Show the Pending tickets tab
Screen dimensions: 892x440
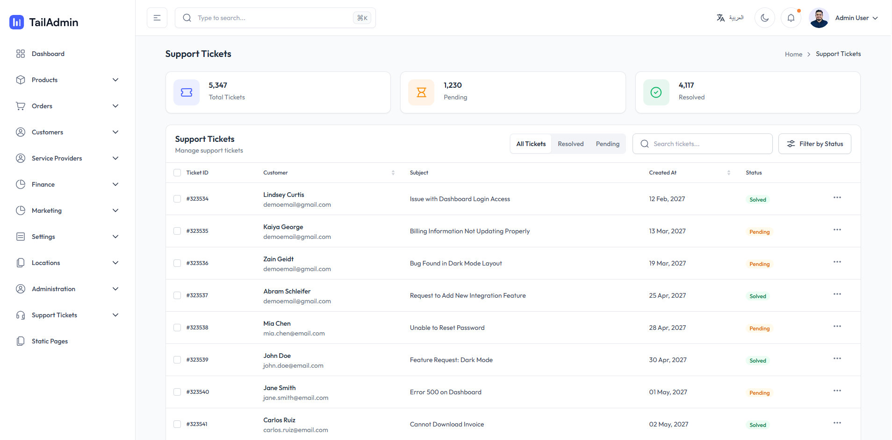click(607, 144)
